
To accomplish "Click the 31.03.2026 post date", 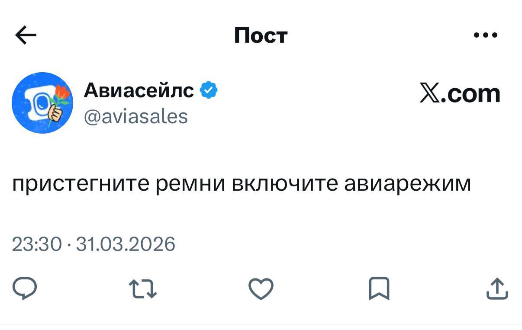I will coord(126,244).
